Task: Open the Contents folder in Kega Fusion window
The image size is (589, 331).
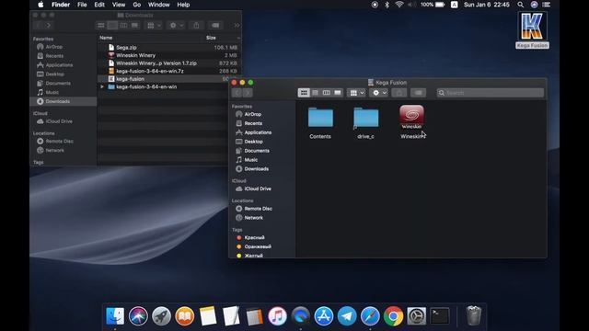Action: 320,118
